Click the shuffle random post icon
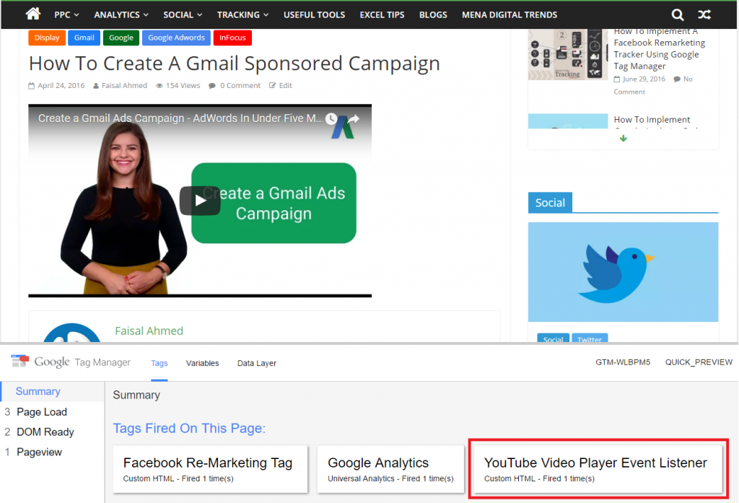This screenshot has width=739, height=503. click(704, 14)
